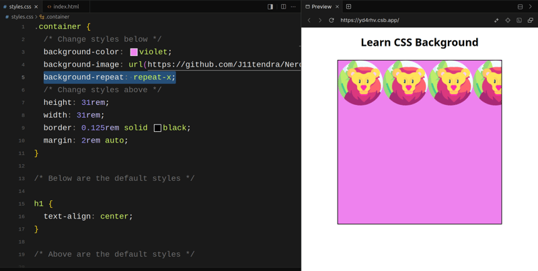Click the 'border' property on line 9
538x271 pixels.
pos(57,128)
